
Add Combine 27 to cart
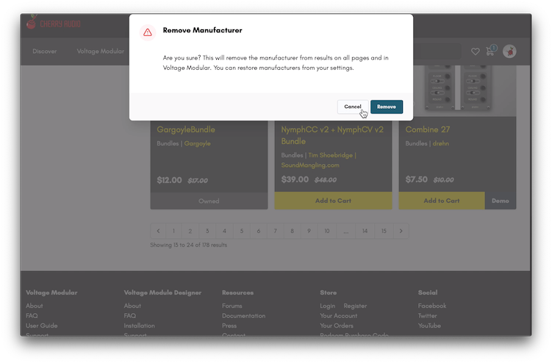442,201
